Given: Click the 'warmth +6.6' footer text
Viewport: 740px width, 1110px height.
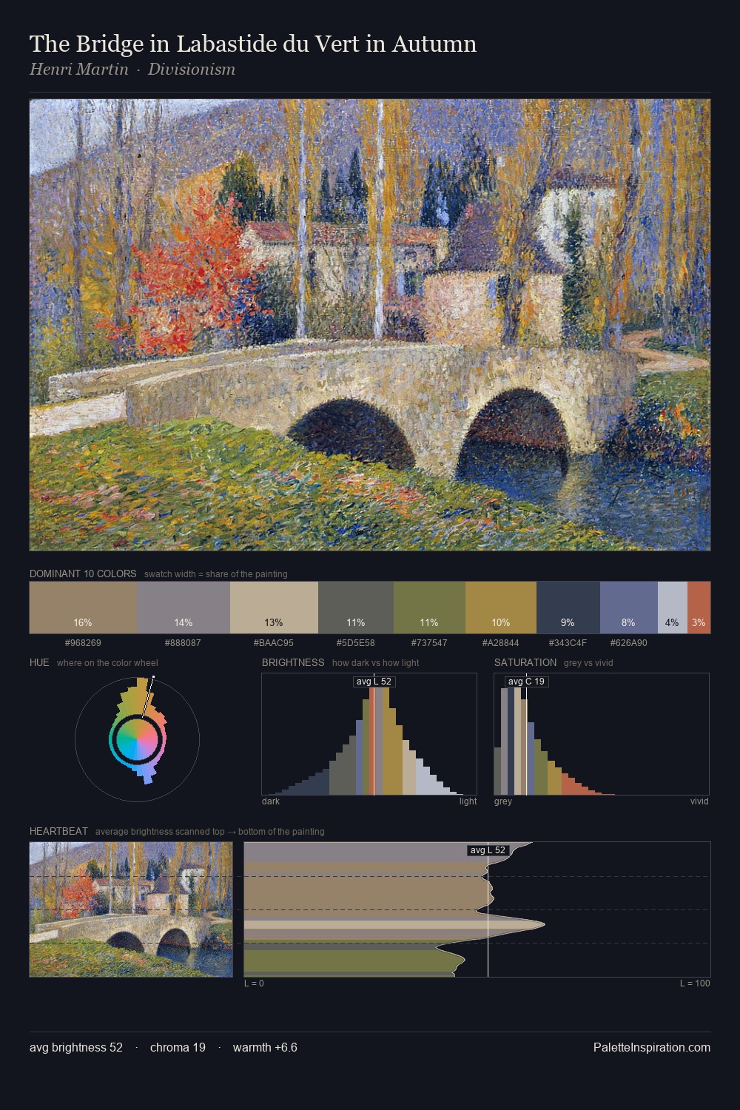Looking at the screenshot, I should coord(265,1047).
